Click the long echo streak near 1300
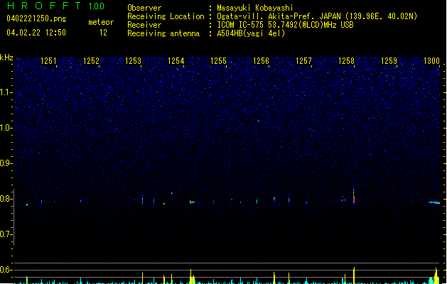447x284 pixels. pyautogui.click(x=434, y=202)
